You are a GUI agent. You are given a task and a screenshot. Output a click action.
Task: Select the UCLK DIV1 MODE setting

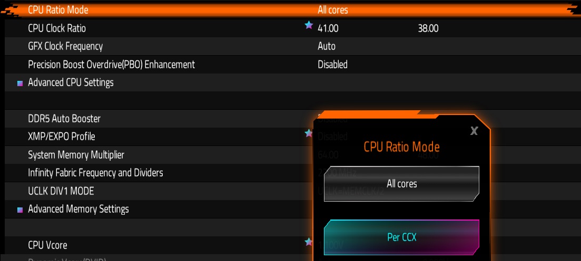coord(61,191)
